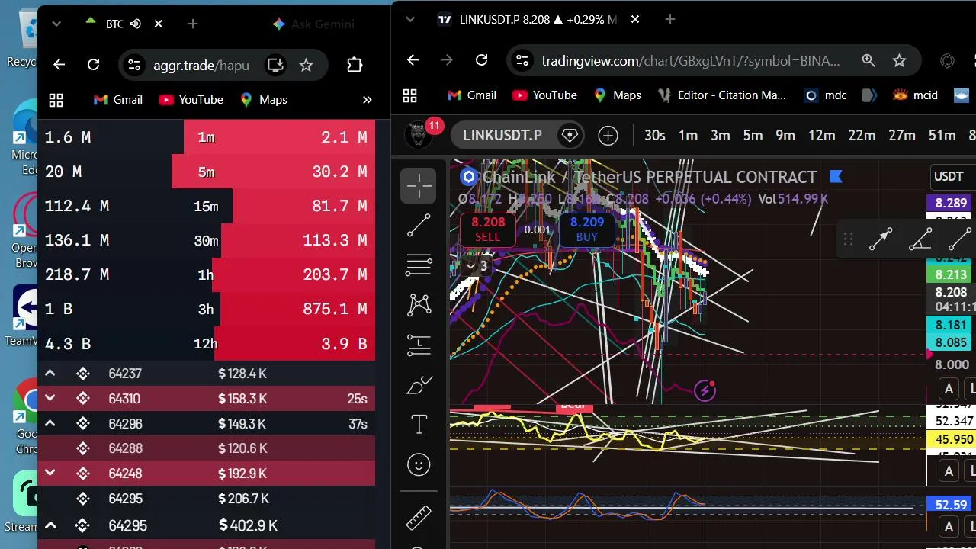This screenshot has width=976, height=549.
Task: Click the up chevron on the 64237 trade row
Action: tap(50, 374)
